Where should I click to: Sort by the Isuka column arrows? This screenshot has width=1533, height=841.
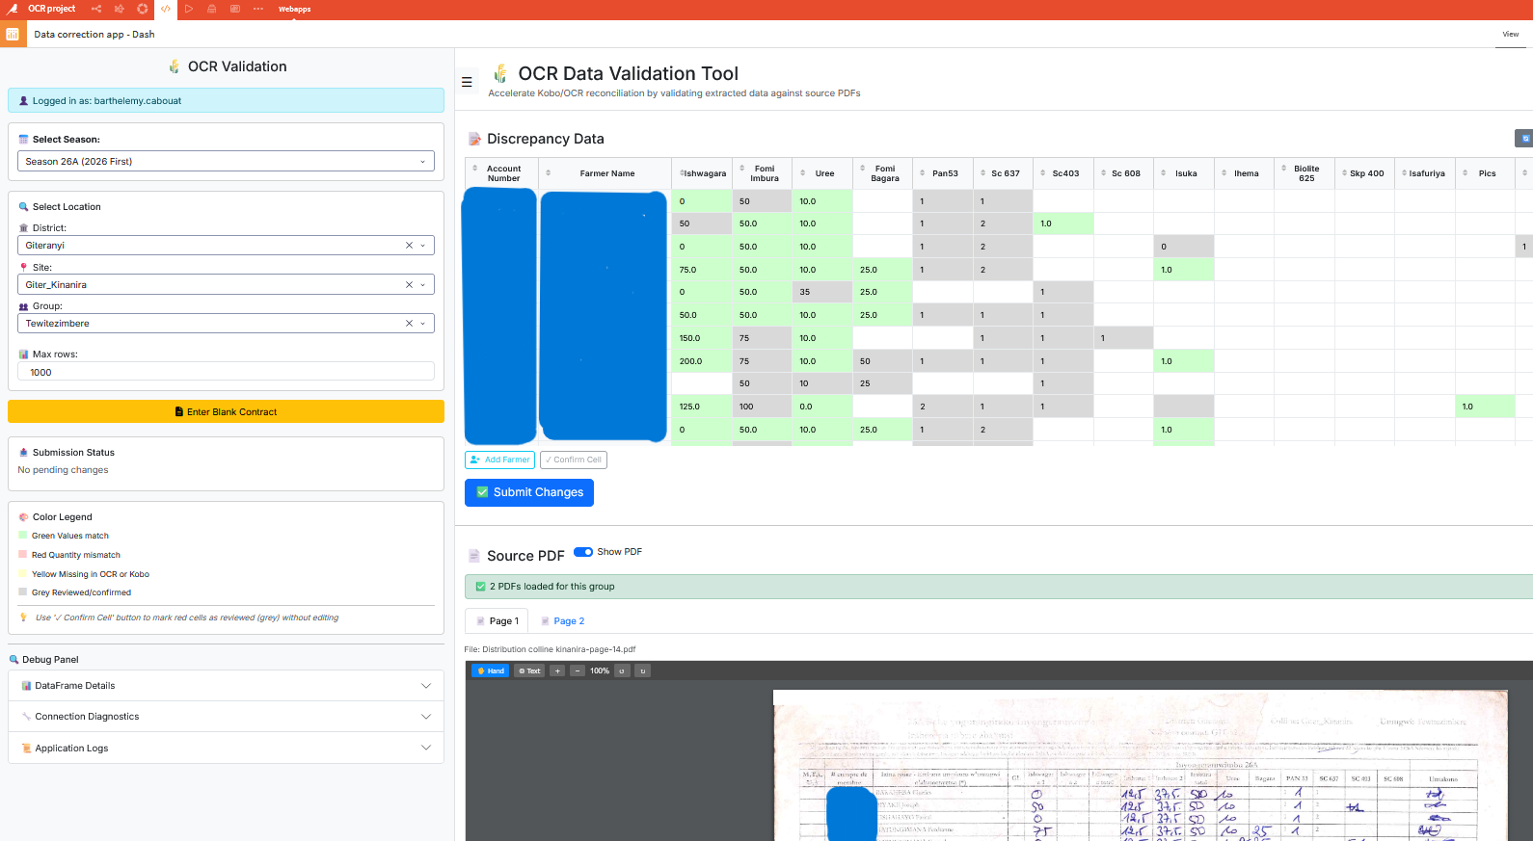tap(1164, 173)
